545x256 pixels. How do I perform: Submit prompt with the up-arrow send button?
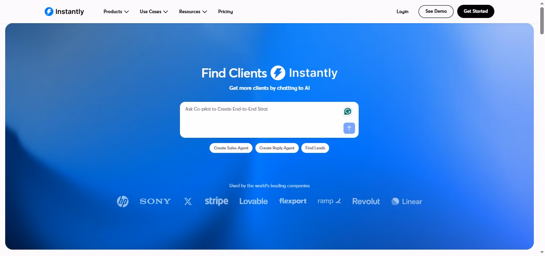coord(349,128)
